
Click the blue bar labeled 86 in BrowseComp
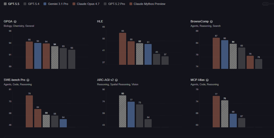225,54
